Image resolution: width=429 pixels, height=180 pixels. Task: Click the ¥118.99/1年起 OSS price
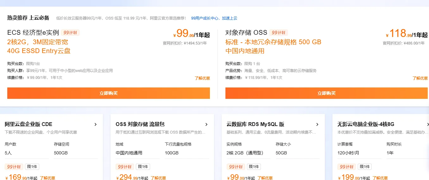click(407, 33)
